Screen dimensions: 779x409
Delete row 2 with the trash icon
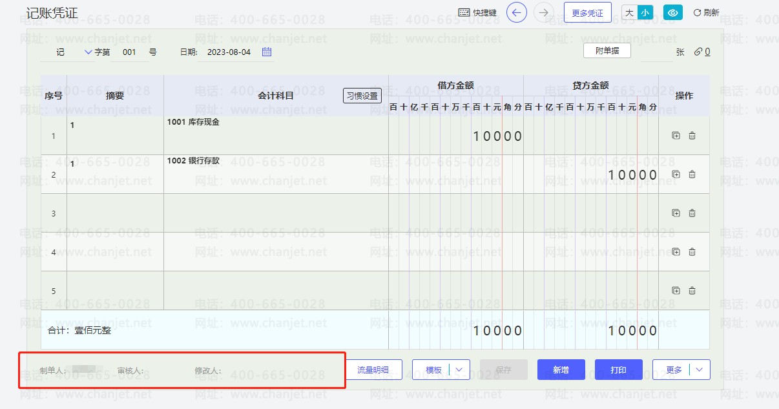pyautogui.click(x=692, y=174)
